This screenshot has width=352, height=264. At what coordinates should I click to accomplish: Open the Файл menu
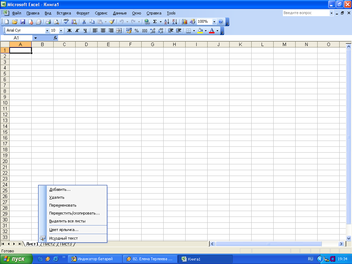pos(16,13)
